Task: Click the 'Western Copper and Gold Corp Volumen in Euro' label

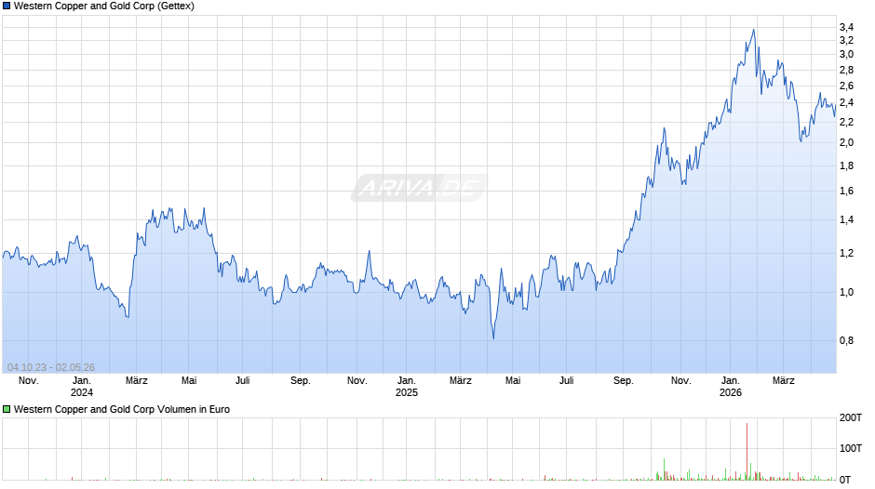Action: 122,409
